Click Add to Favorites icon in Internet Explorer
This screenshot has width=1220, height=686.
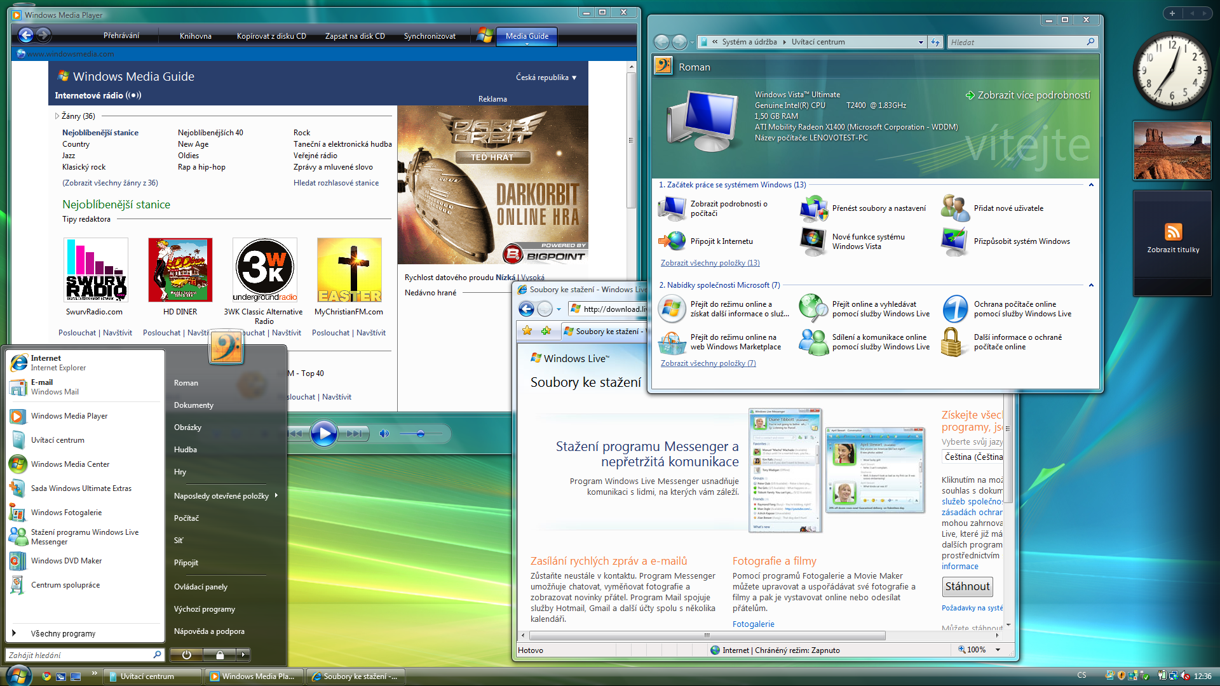click(546, 331)
